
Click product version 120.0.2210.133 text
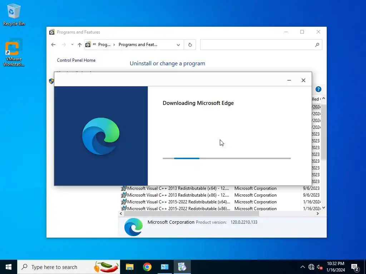click(x=244, y=222)
